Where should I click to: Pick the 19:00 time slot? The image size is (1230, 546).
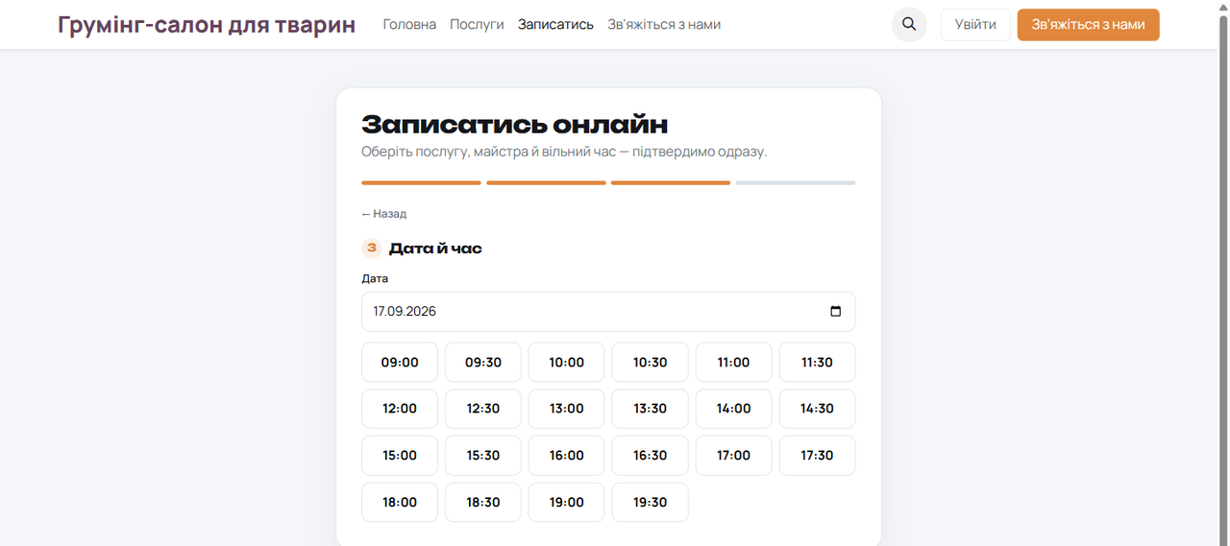click(567, 503)
